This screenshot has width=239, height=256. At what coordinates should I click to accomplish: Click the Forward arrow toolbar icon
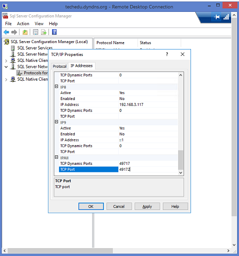pos(14,32)
